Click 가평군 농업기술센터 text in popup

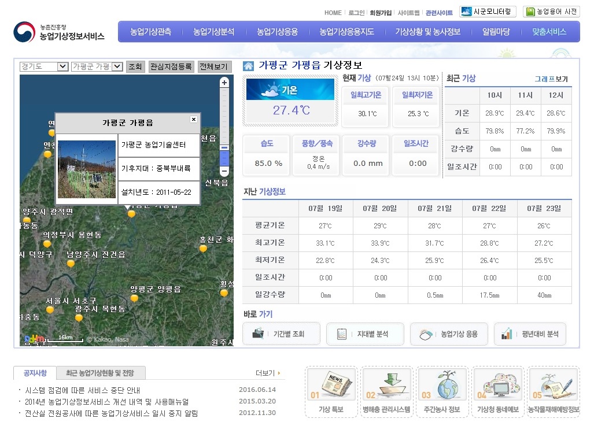click(153, 145)
